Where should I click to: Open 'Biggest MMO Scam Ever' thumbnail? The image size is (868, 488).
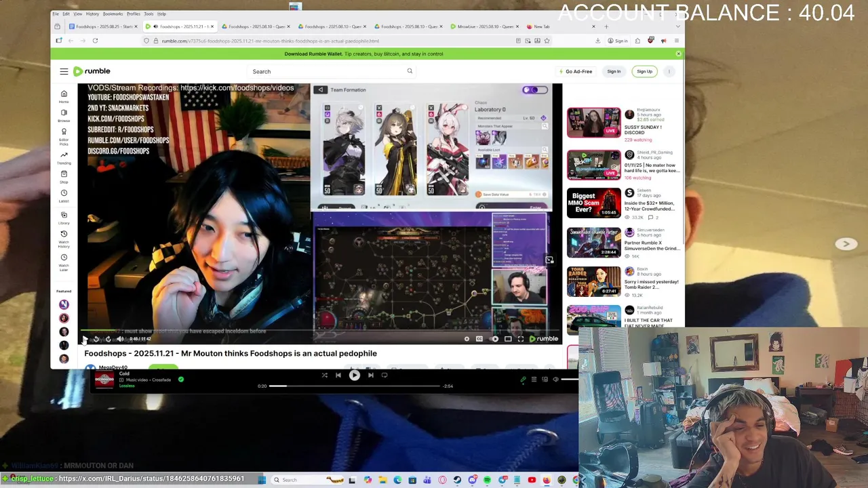(x=593, y=202)
